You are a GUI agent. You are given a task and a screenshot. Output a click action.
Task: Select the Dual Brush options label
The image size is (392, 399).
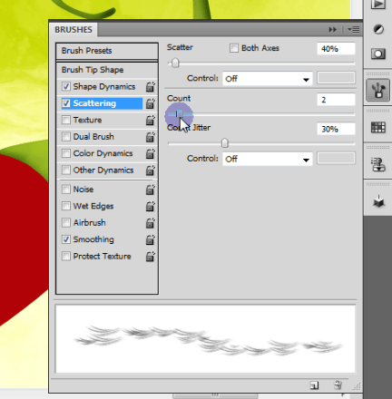[93, 137]
